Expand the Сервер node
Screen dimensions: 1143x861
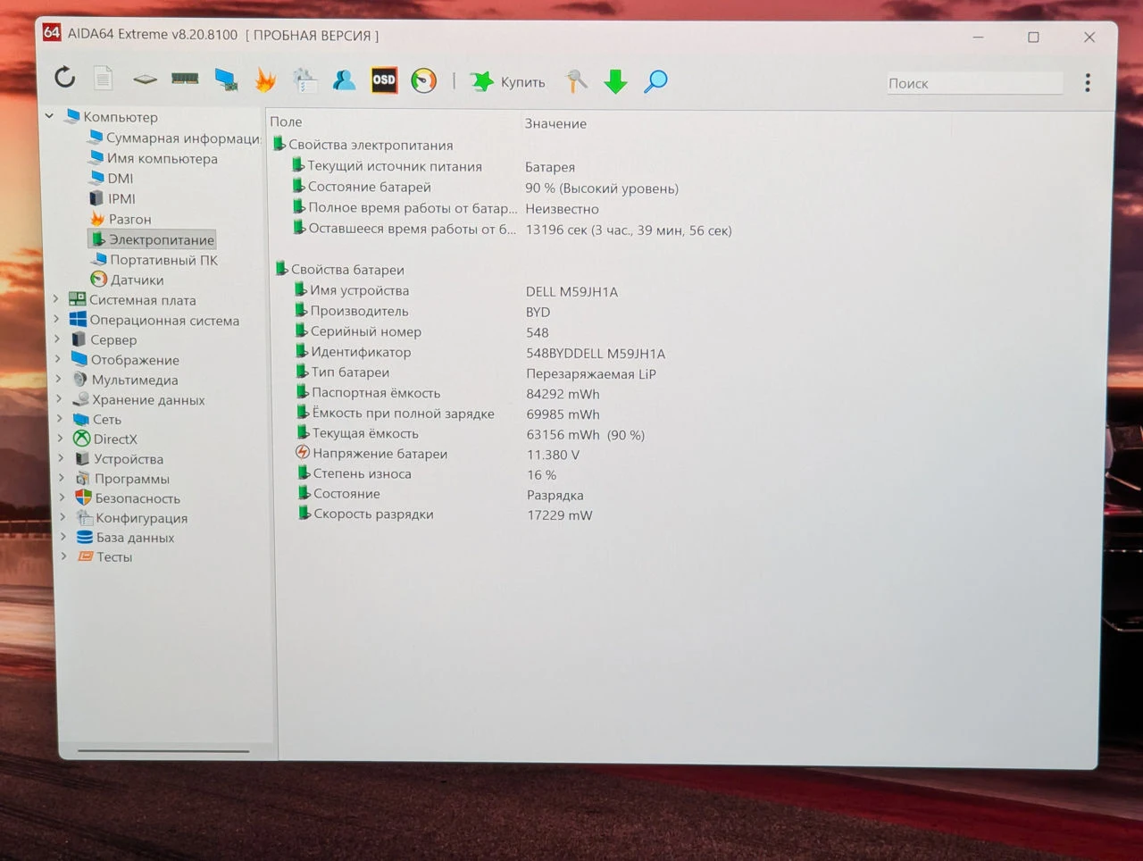coord(57,339)
